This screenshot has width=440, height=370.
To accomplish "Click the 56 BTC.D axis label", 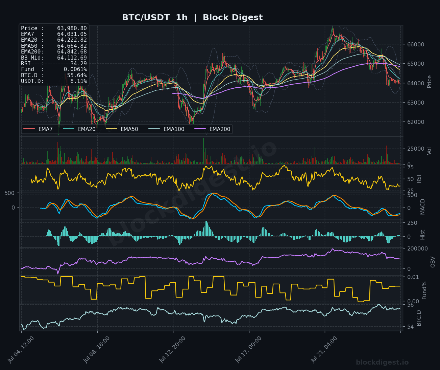I will pos(410,305).
